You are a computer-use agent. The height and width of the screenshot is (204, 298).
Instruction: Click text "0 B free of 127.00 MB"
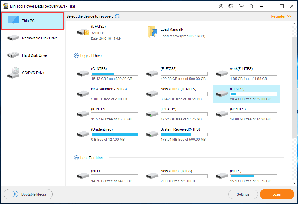click(108, 140)
